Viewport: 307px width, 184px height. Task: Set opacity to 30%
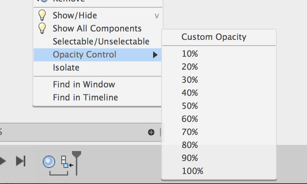pyautogui.click(x=190, y=80)
